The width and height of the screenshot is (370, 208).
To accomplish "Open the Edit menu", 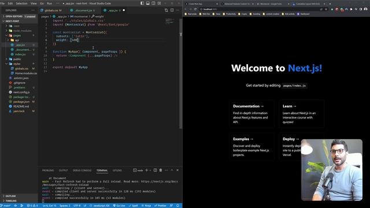I will (x=10, y=3).
